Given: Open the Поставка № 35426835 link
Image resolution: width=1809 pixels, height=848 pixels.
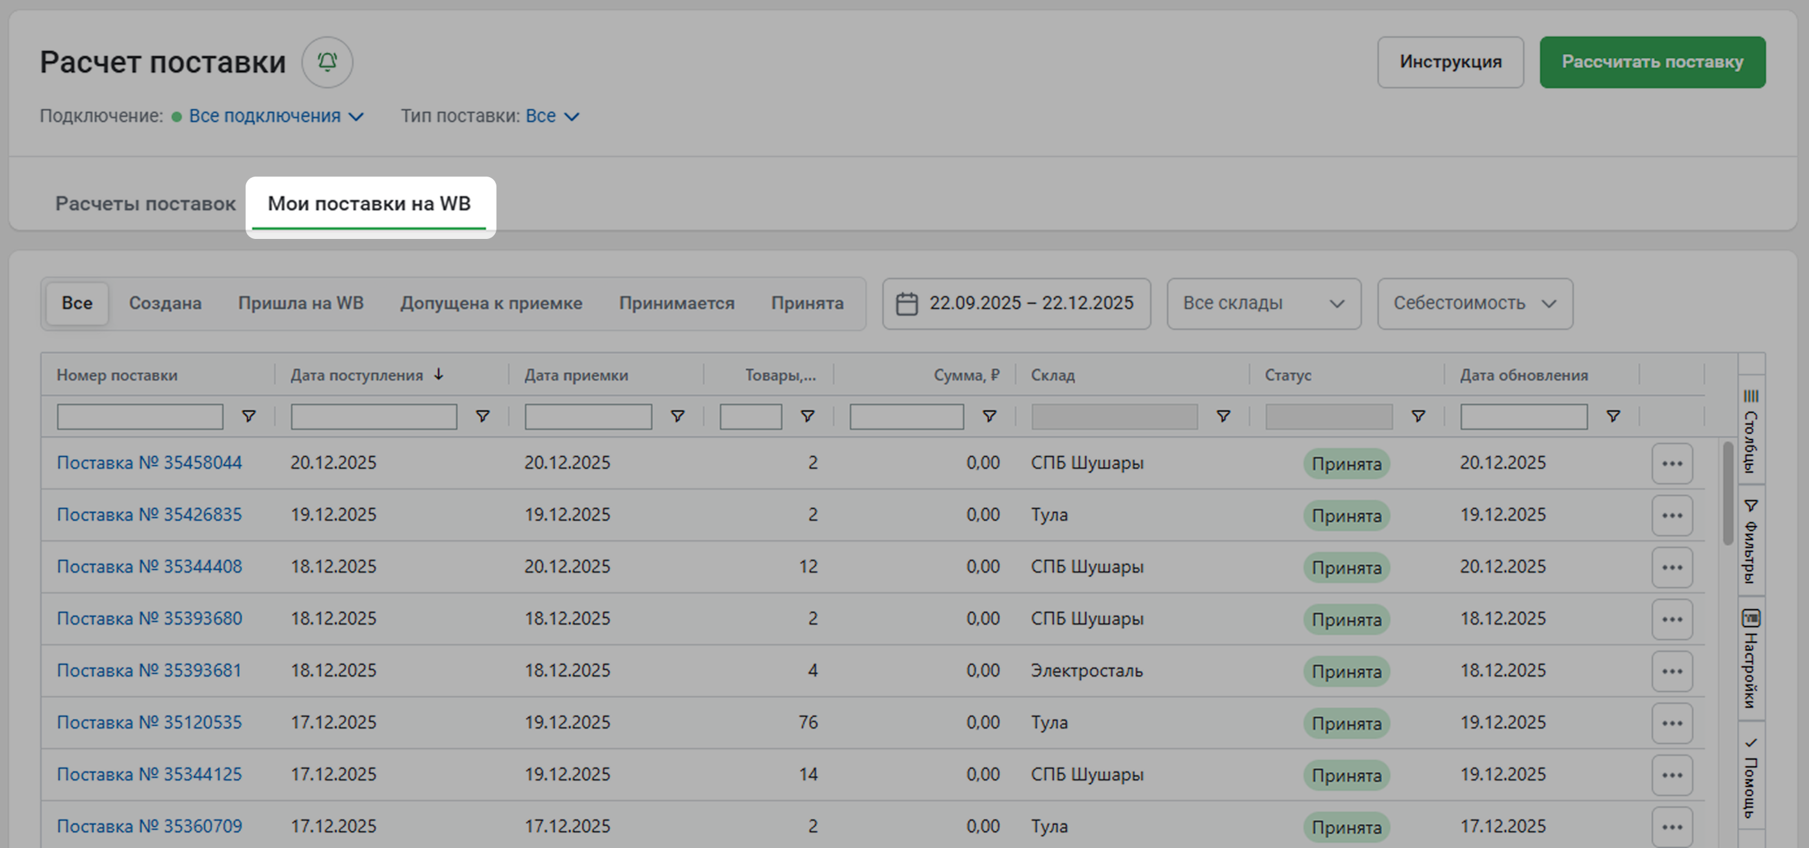Looking at the screenshot, I should pos(149,514).
